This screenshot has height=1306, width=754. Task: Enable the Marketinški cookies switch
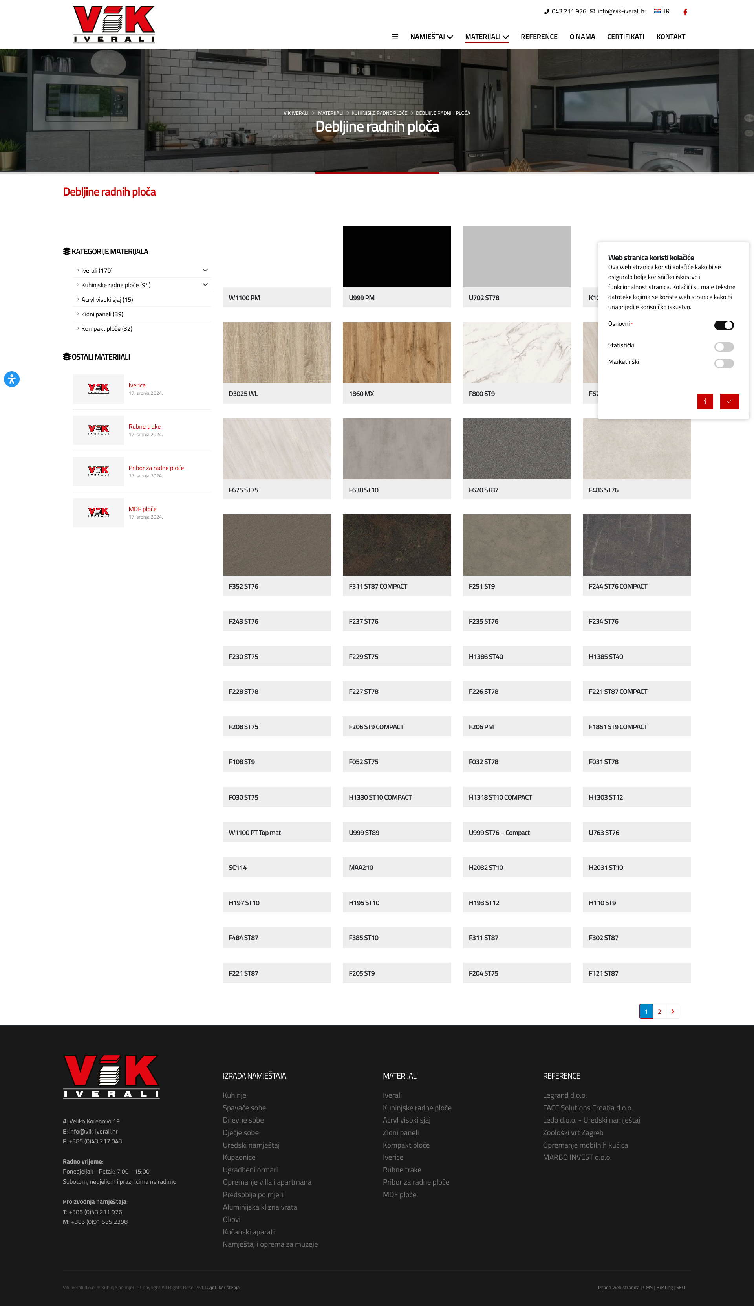(x=723, y=363)
